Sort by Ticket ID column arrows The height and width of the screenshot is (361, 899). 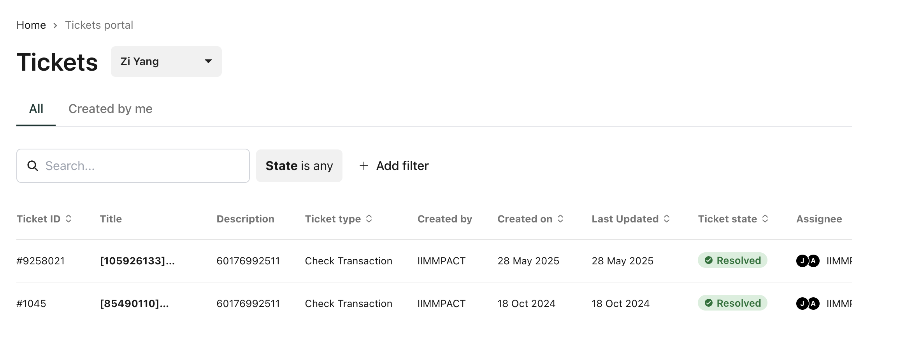[68, 219]
